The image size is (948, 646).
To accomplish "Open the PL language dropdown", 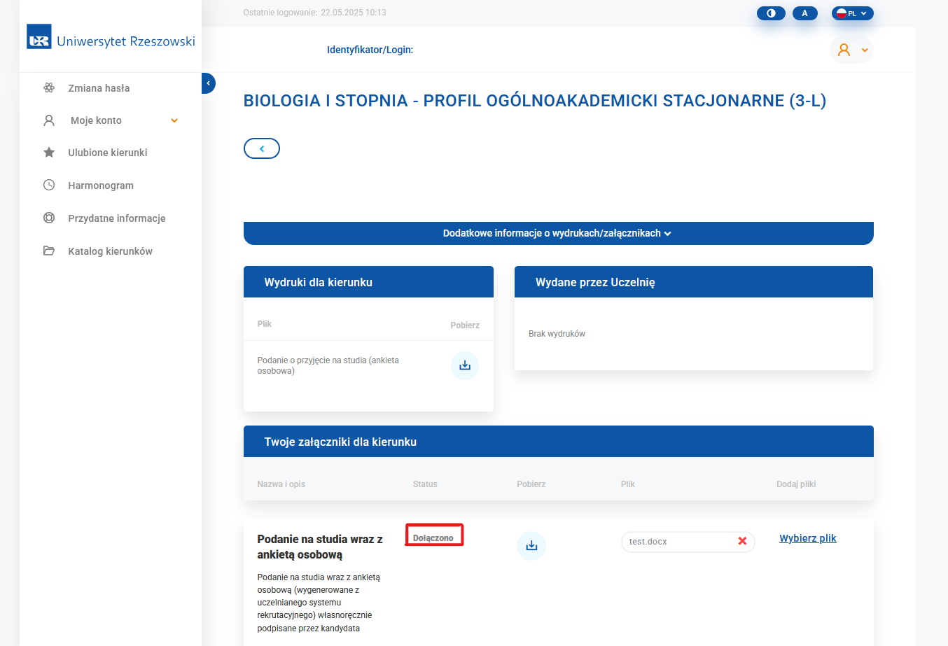I will [x=852, y=13].
